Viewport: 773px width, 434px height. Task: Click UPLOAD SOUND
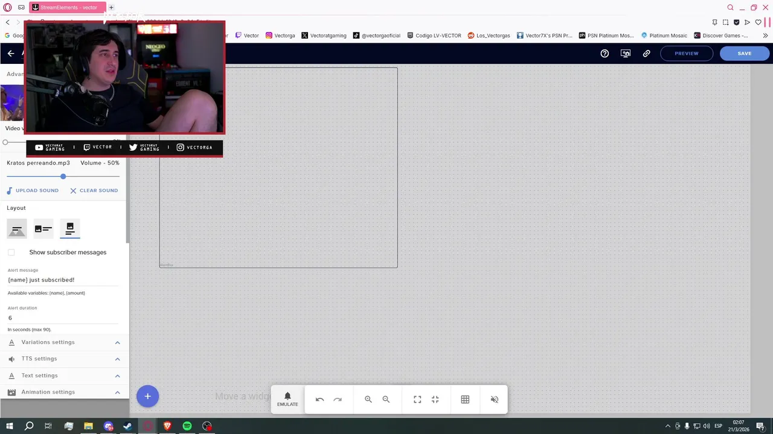point(33,190)
